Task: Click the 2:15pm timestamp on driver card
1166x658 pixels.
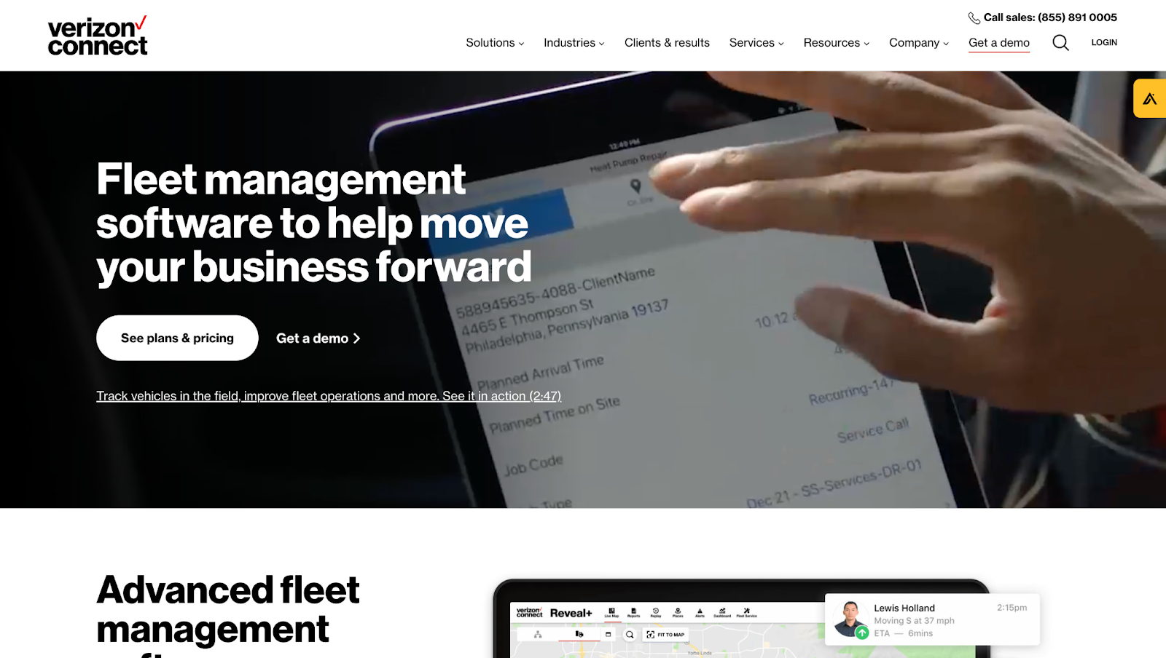Action: 1012,608
